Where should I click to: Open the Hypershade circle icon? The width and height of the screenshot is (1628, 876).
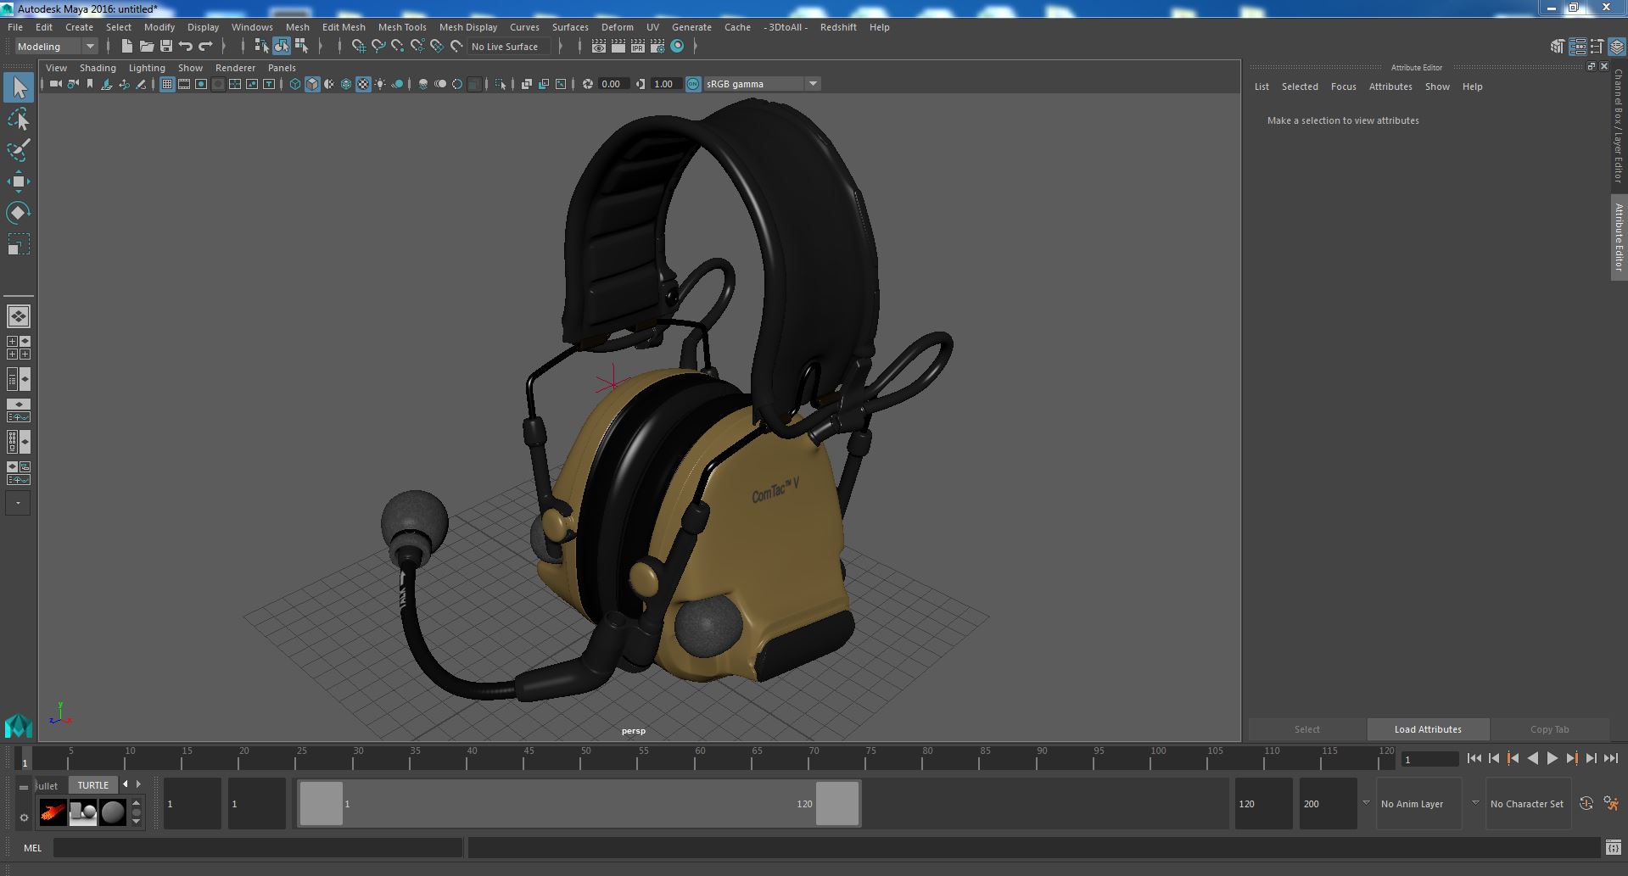click(x=677, y=47)
